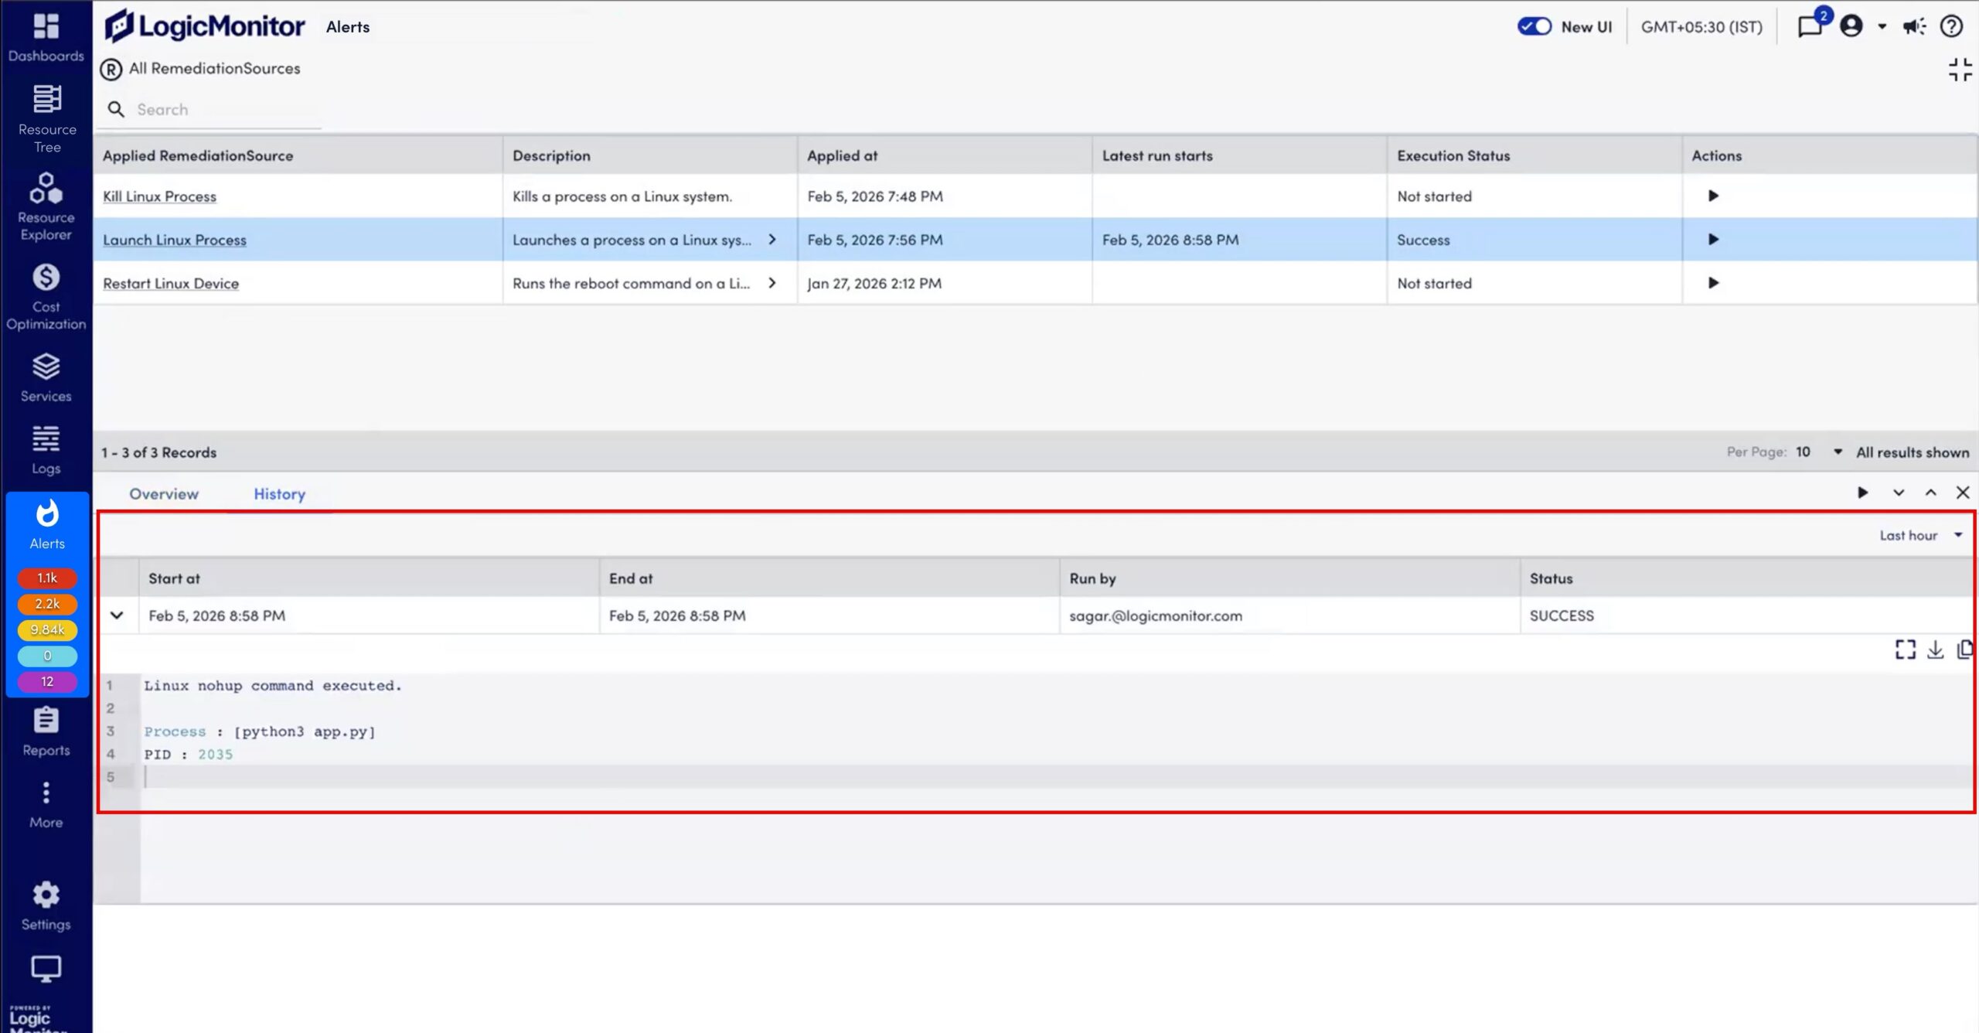Exit full screen with collapse icon
Screen dimensions: 1979x1033
click(1960, 70)
